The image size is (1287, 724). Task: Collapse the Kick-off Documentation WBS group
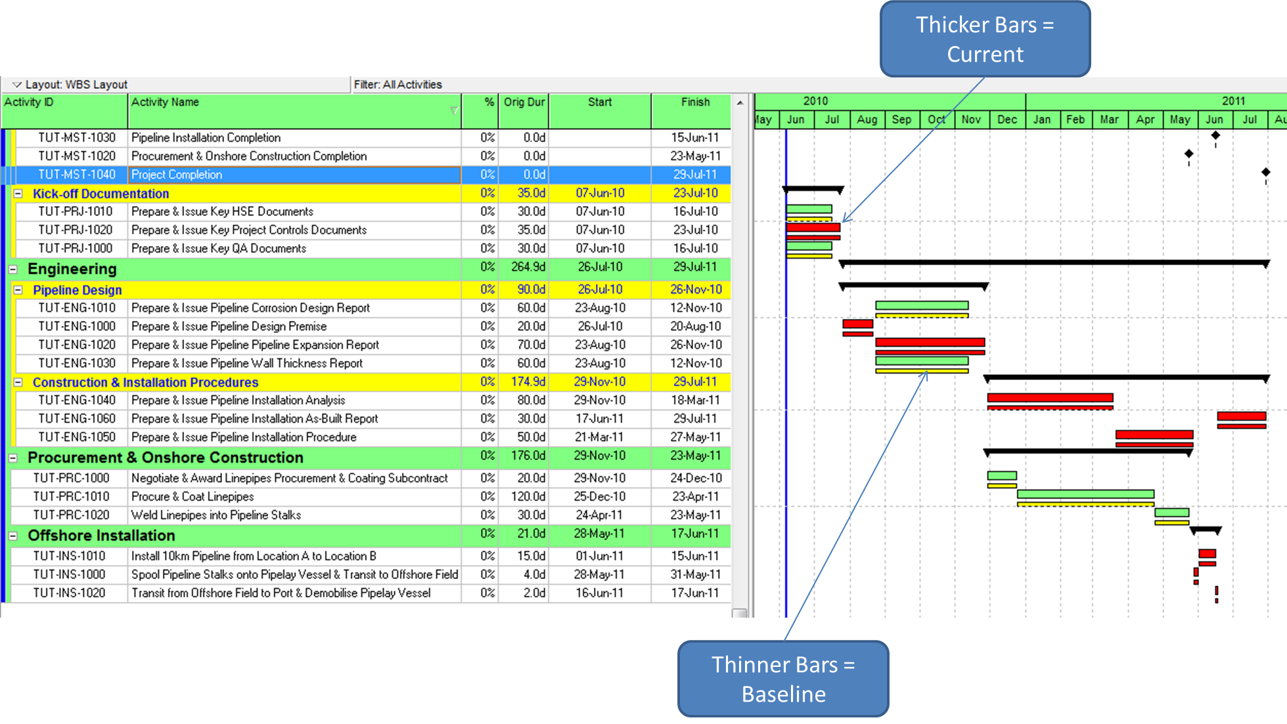(x=18, y=194)
